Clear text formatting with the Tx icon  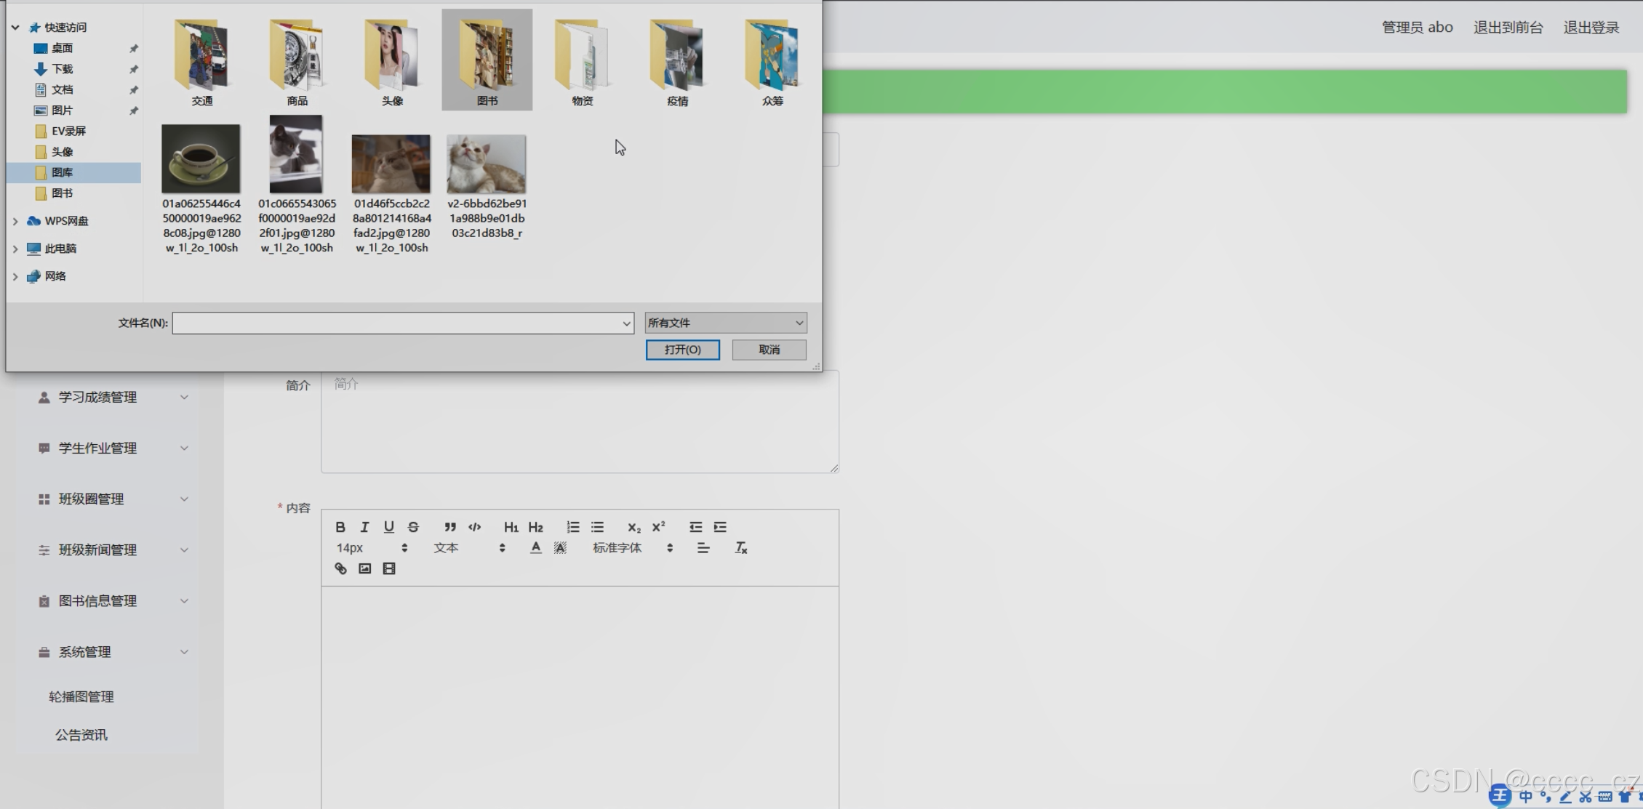[x=740, y=548]
